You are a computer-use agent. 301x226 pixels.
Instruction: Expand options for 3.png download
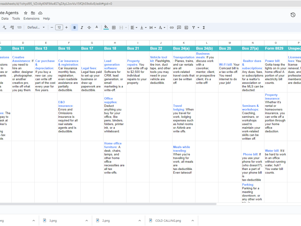87,221
